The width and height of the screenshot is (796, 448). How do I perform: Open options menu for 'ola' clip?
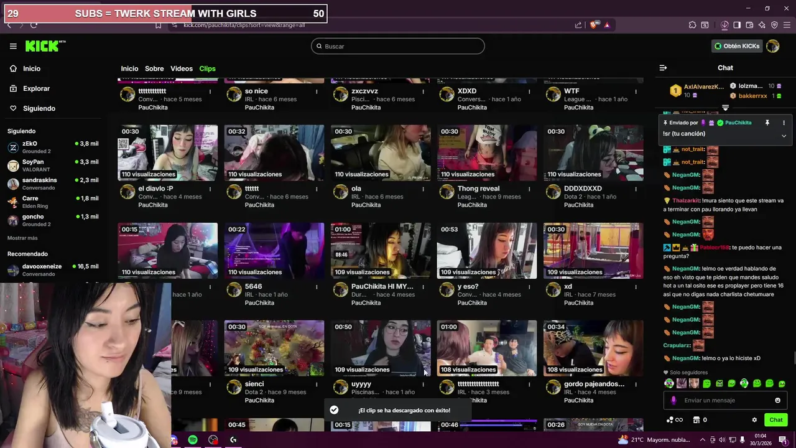tap(423, 189)
